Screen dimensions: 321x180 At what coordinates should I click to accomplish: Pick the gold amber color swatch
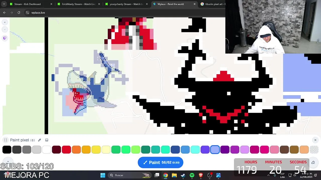tap(86, 149)
